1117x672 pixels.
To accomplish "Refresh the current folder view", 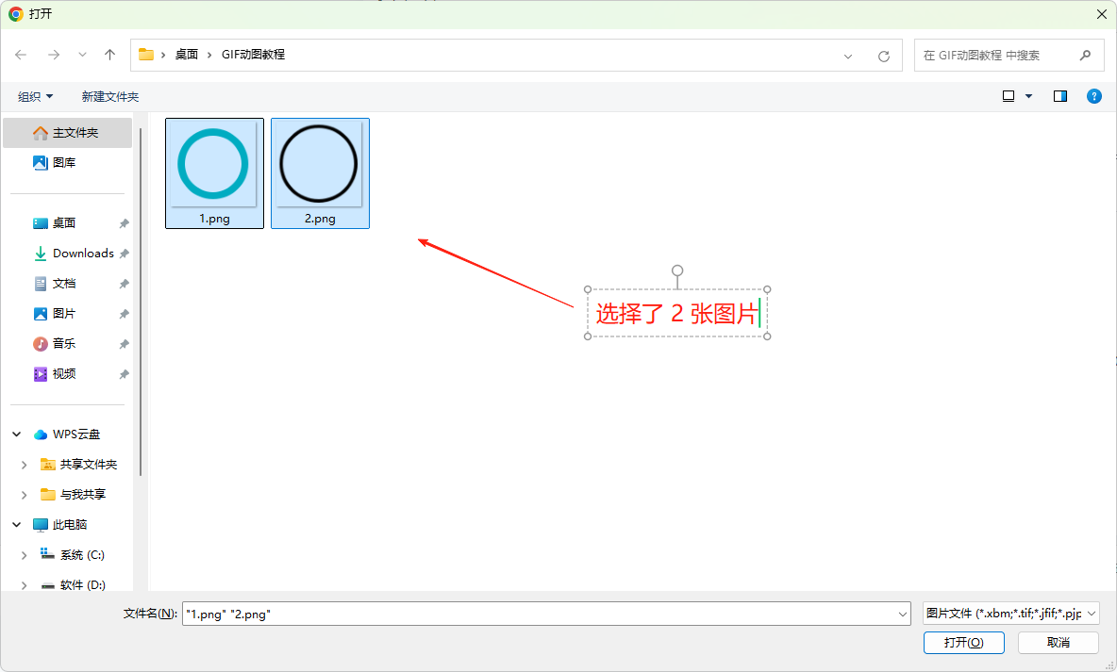I will coord(884,56).
